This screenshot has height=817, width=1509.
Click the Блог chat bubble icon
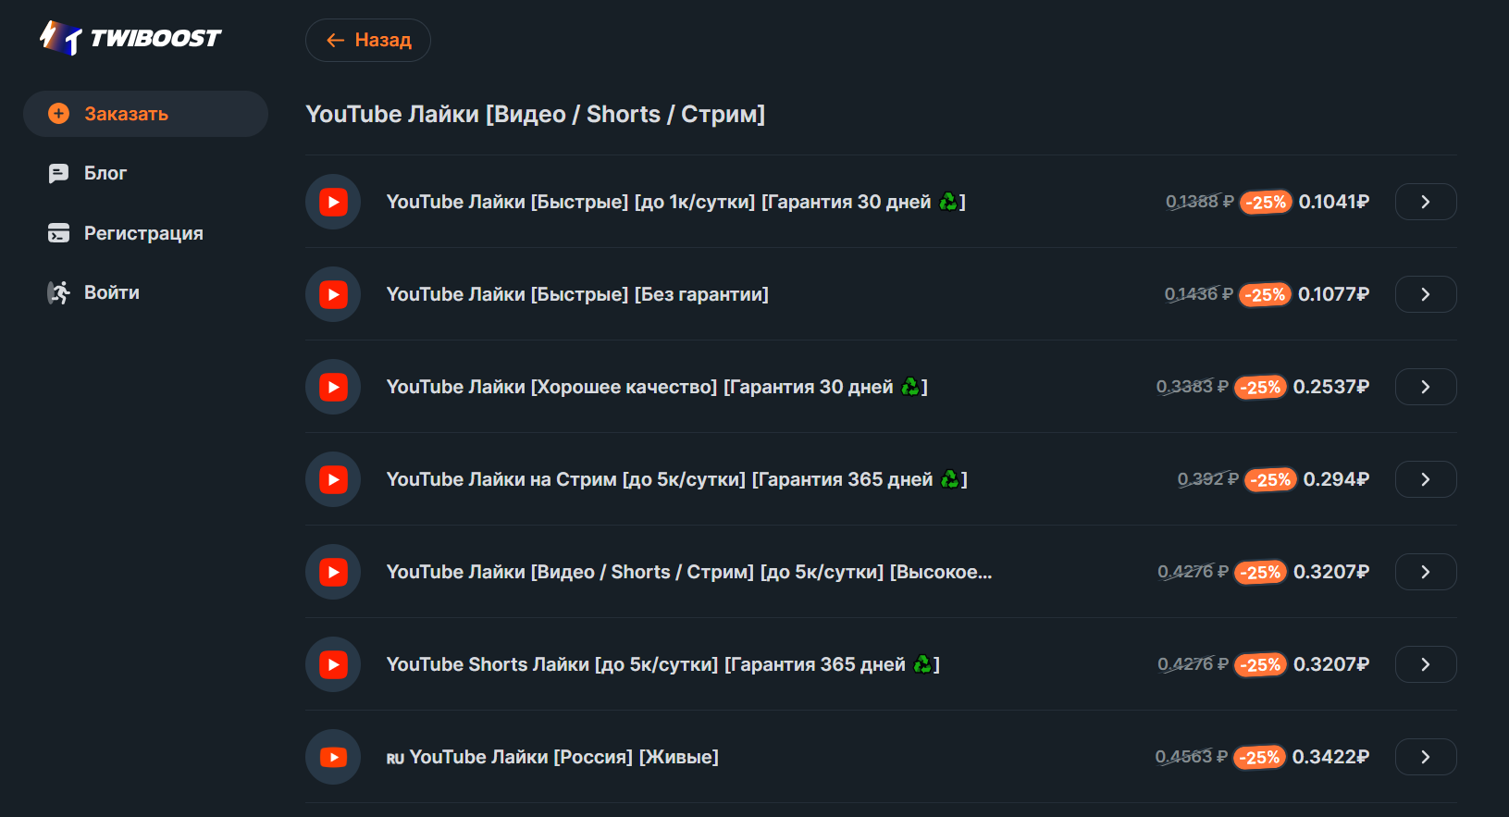[x=58, y=173]
